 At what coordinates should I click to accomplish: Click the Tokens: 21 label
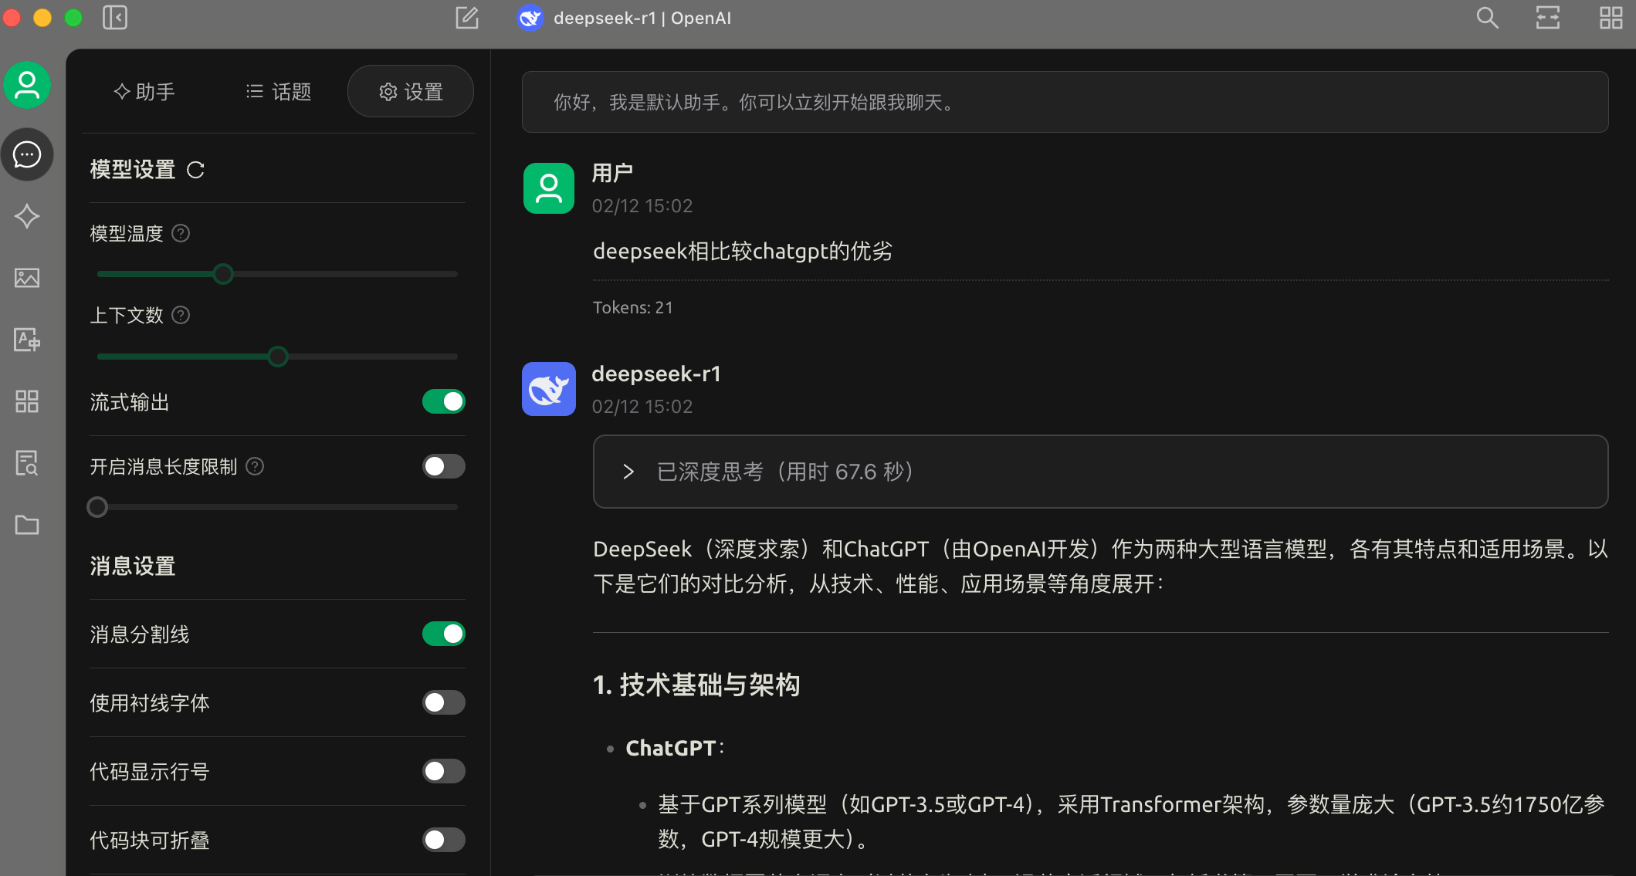coord(632,307)
